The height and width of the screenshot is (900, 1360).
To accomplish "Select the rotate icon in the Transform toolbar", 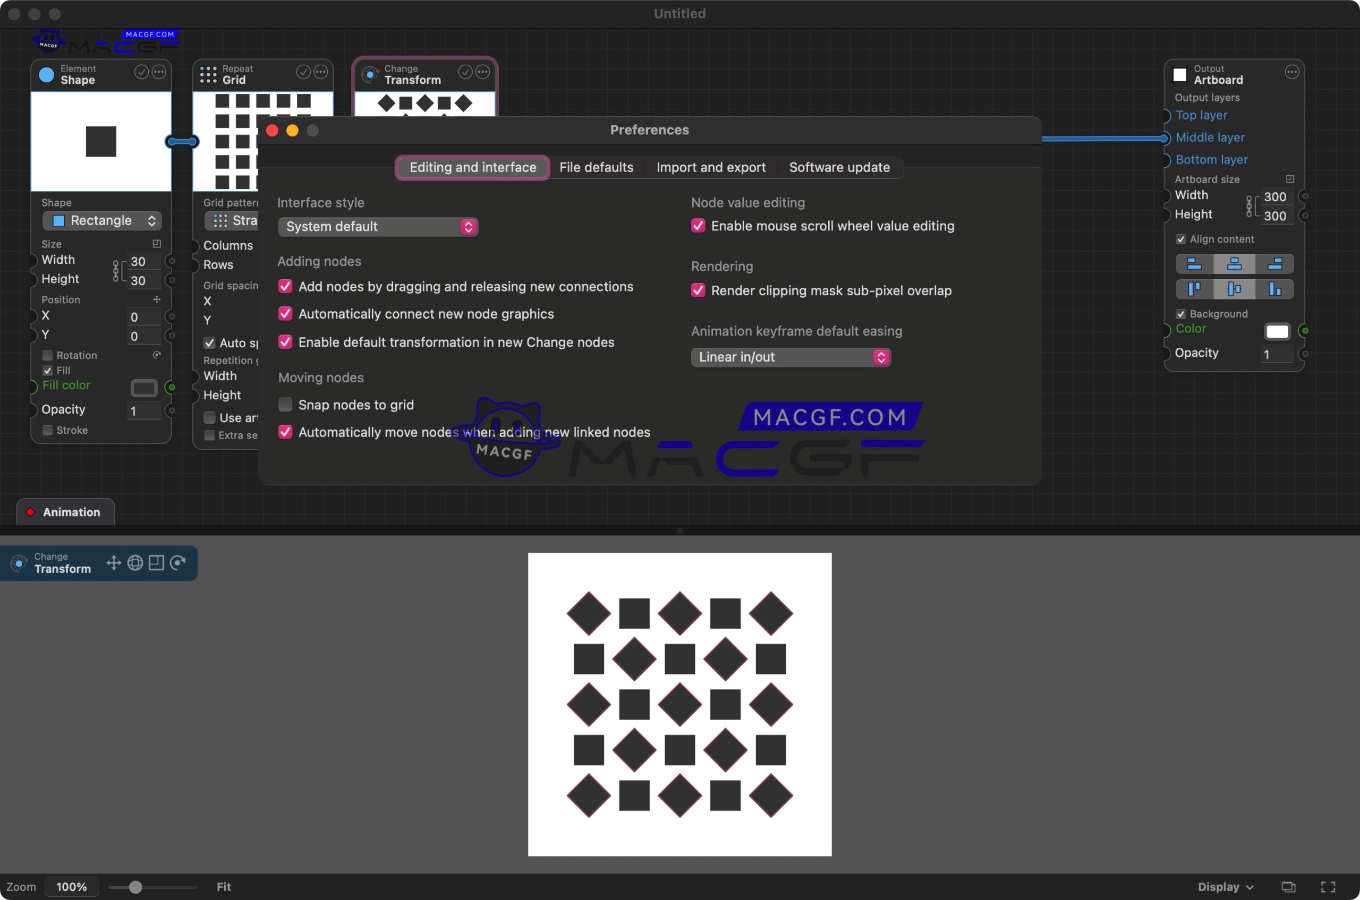I will click(178, 563).
